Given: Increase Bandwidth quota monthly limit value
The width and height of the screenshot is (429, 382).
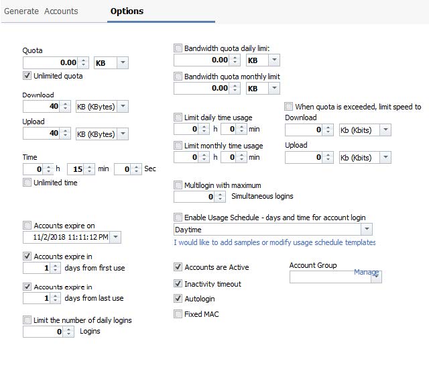Looking at the screenshot, I should coord(235,86).
